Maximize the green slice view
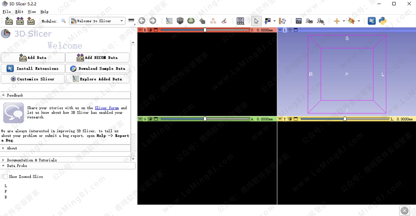Image resolution: width=416 pixels, height=216 pixels. coord(156,119)
